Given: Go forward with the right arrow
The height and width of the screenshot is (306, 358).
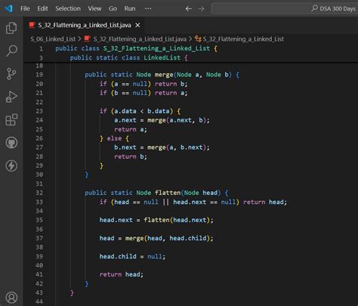Looking at the screenshot, I should pyautogui.click(x=201, y=9).
